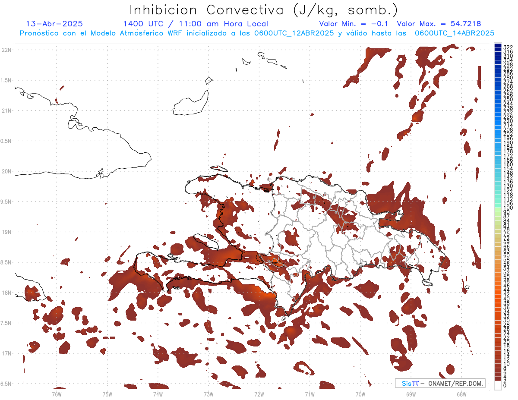Click the "69W" longitude label
518x400 pixels.
point(411,394)
